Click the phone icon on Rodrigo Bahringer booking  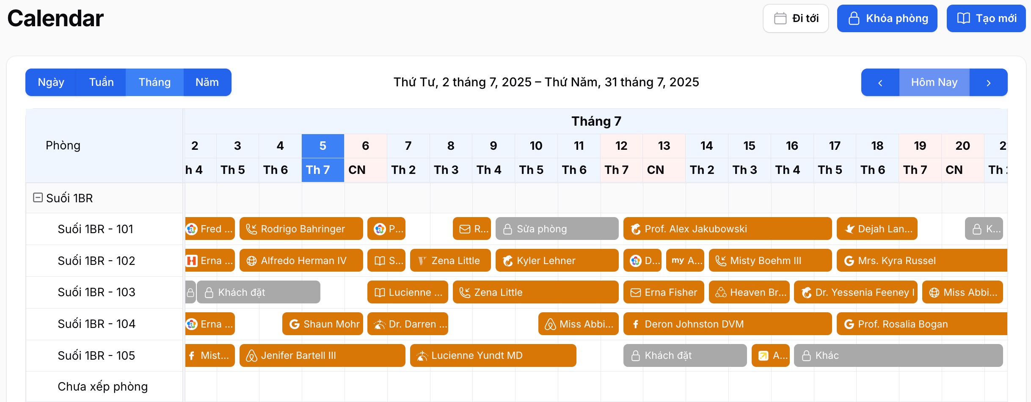coord(251,229)
